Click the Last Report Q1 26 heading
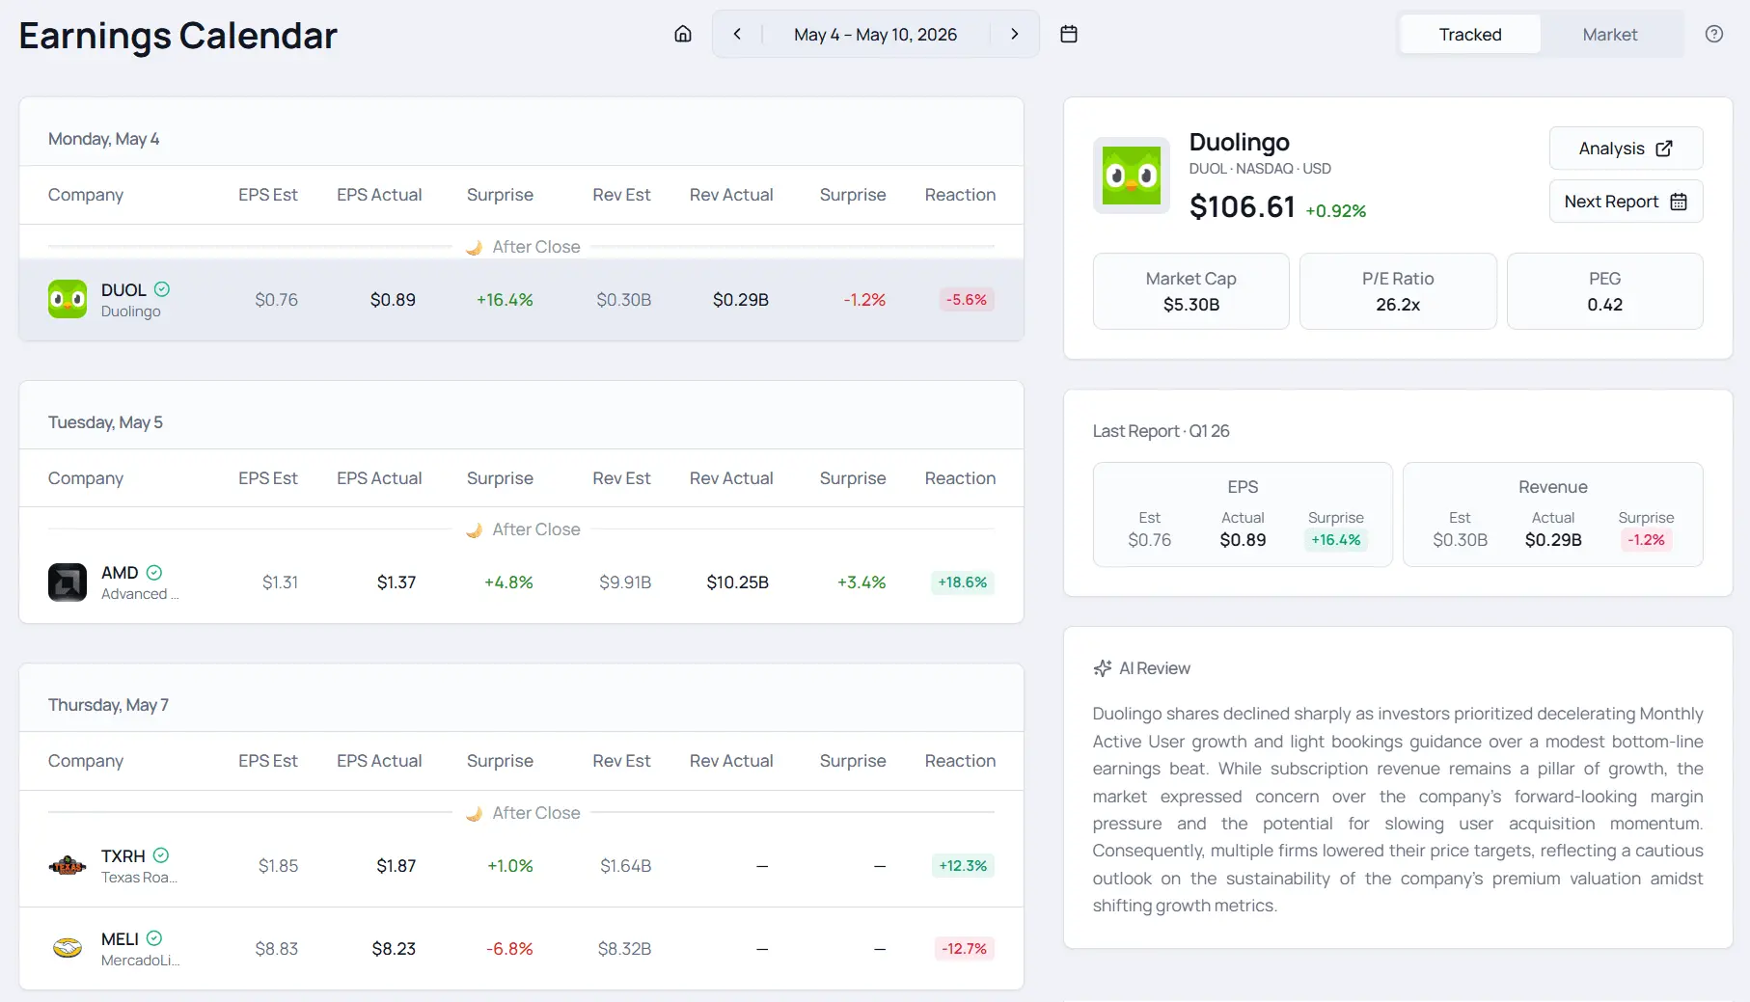1750x1002 pixels. (x=1162, y=431)
